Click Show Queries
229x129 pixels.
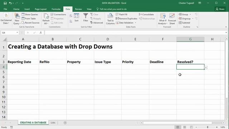tap(30, 14)
